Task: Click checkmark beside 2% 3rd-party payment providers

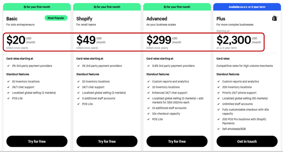Action: [x=8, y=66]
